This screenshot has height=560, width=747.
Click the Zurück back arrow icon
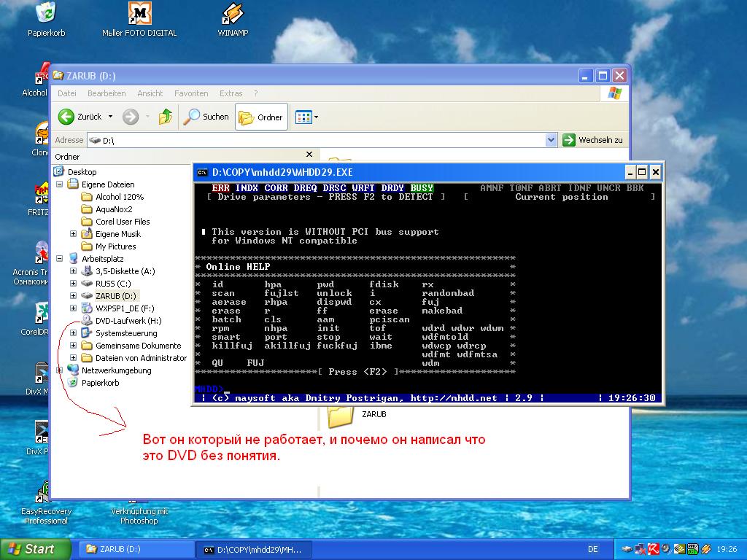(x=66, y=117)
